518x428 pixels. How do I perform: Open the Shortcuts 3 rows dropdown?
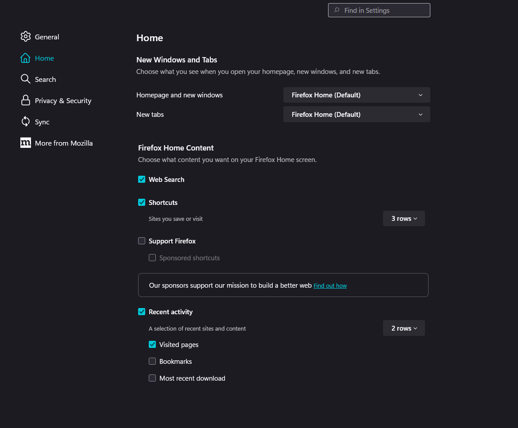[x=404, y=219]
